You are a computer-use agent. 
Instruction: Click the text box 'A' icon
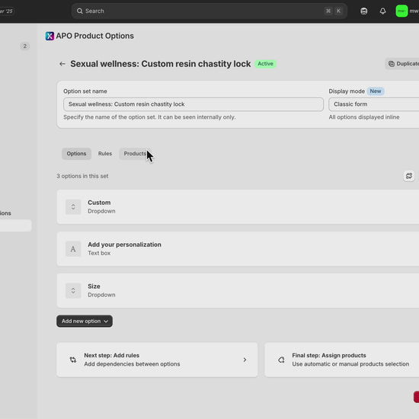coord(73,249)
